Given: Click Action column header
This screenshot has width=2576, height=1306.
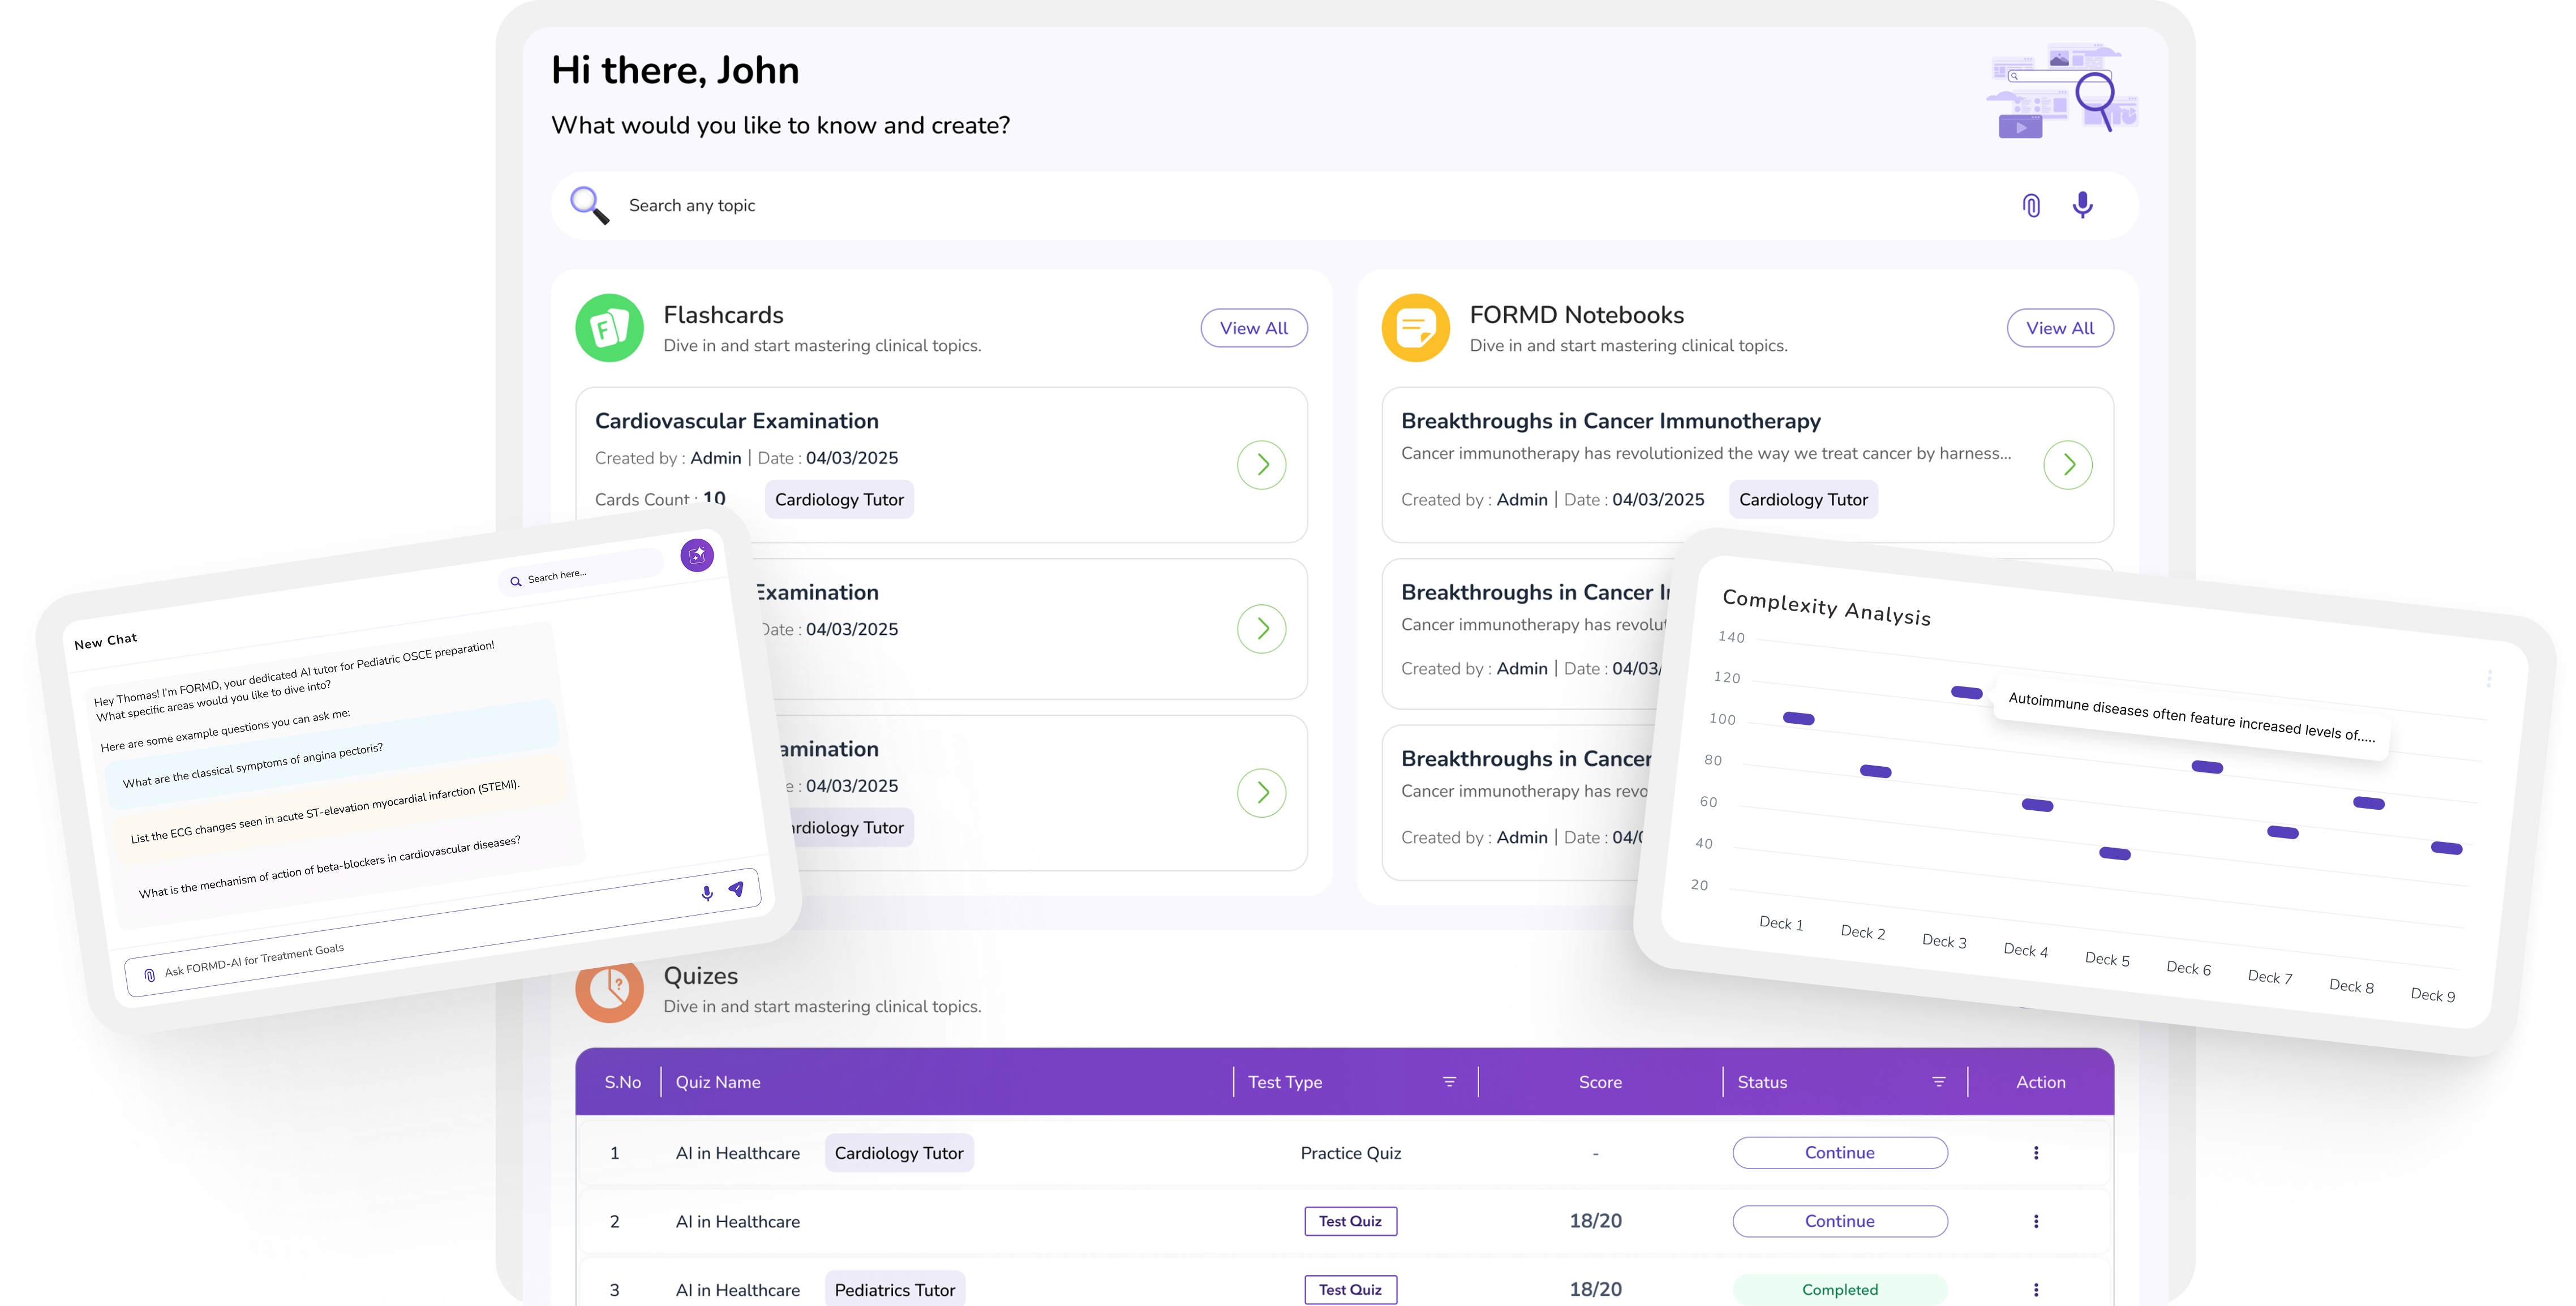Looking at the screenshot, I should (2041, 1082).
